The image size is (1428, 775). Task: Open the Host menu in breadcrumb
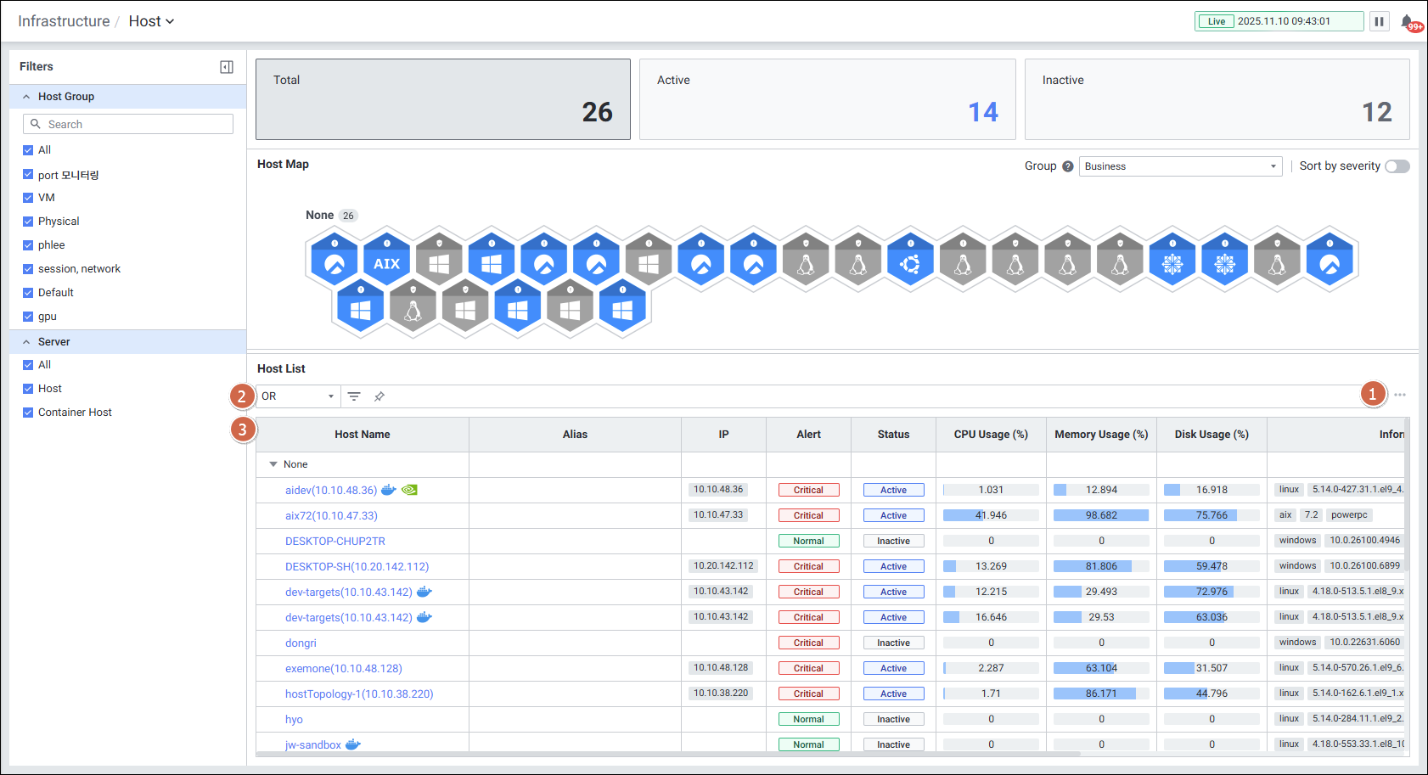coord(151,21)
